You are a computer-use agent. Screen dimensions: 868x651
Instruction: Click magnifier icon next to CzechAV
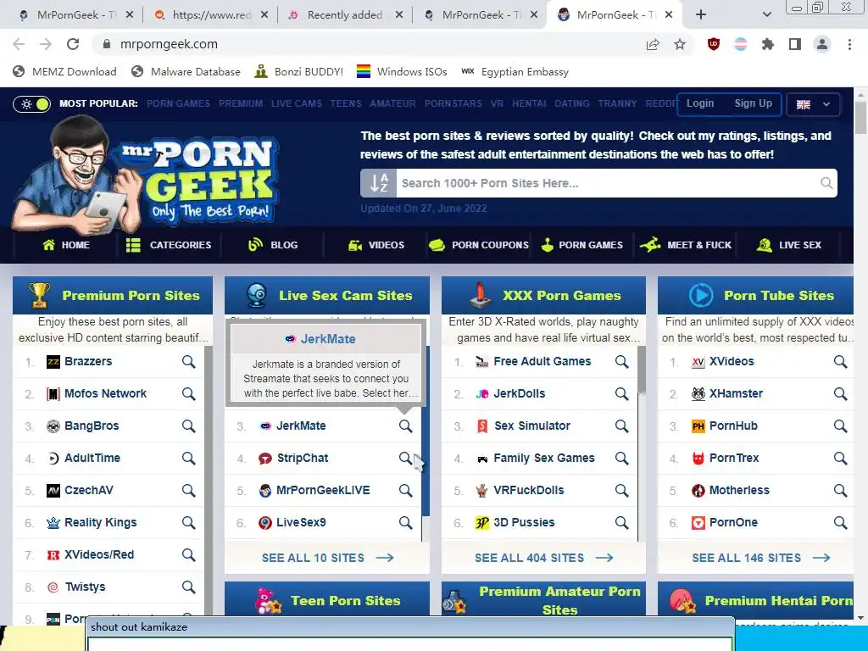tap(189, 491)
